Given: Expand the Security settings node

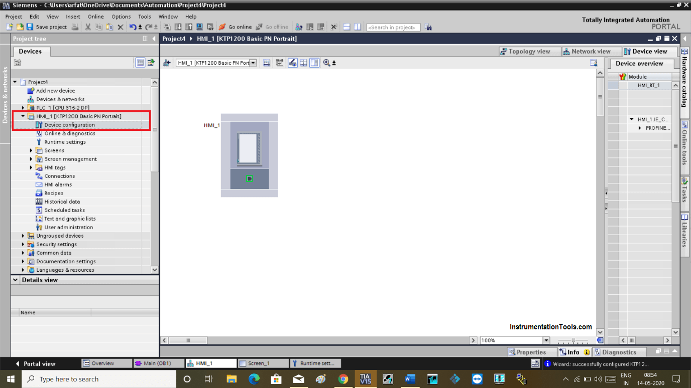Looking at the screenshot, I should pos(23,244).
